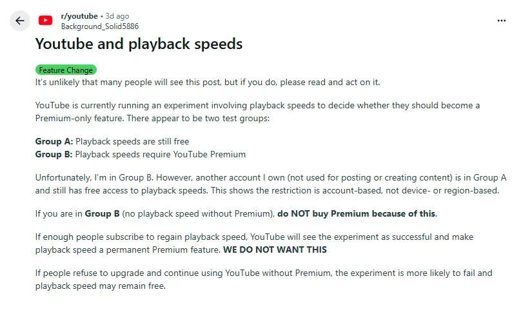Open Background_Solid5886 user profile
Screen dimensions: 521x314
pos(99,26)
